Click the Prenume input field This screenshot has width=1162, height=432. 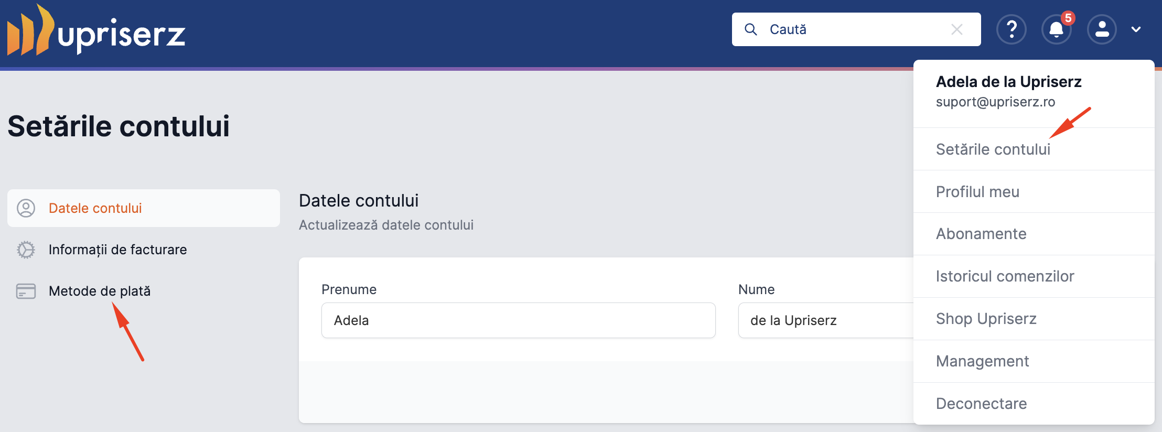coord(519,320)
